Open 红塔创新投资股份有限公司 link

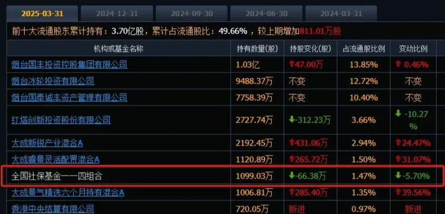coord(61,120)
